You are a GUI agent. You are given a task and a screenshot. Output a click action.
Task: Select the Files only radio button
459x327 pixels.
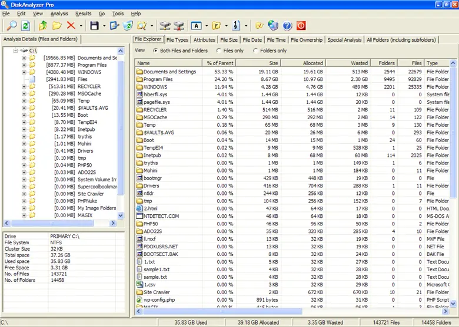coord(219,50)
